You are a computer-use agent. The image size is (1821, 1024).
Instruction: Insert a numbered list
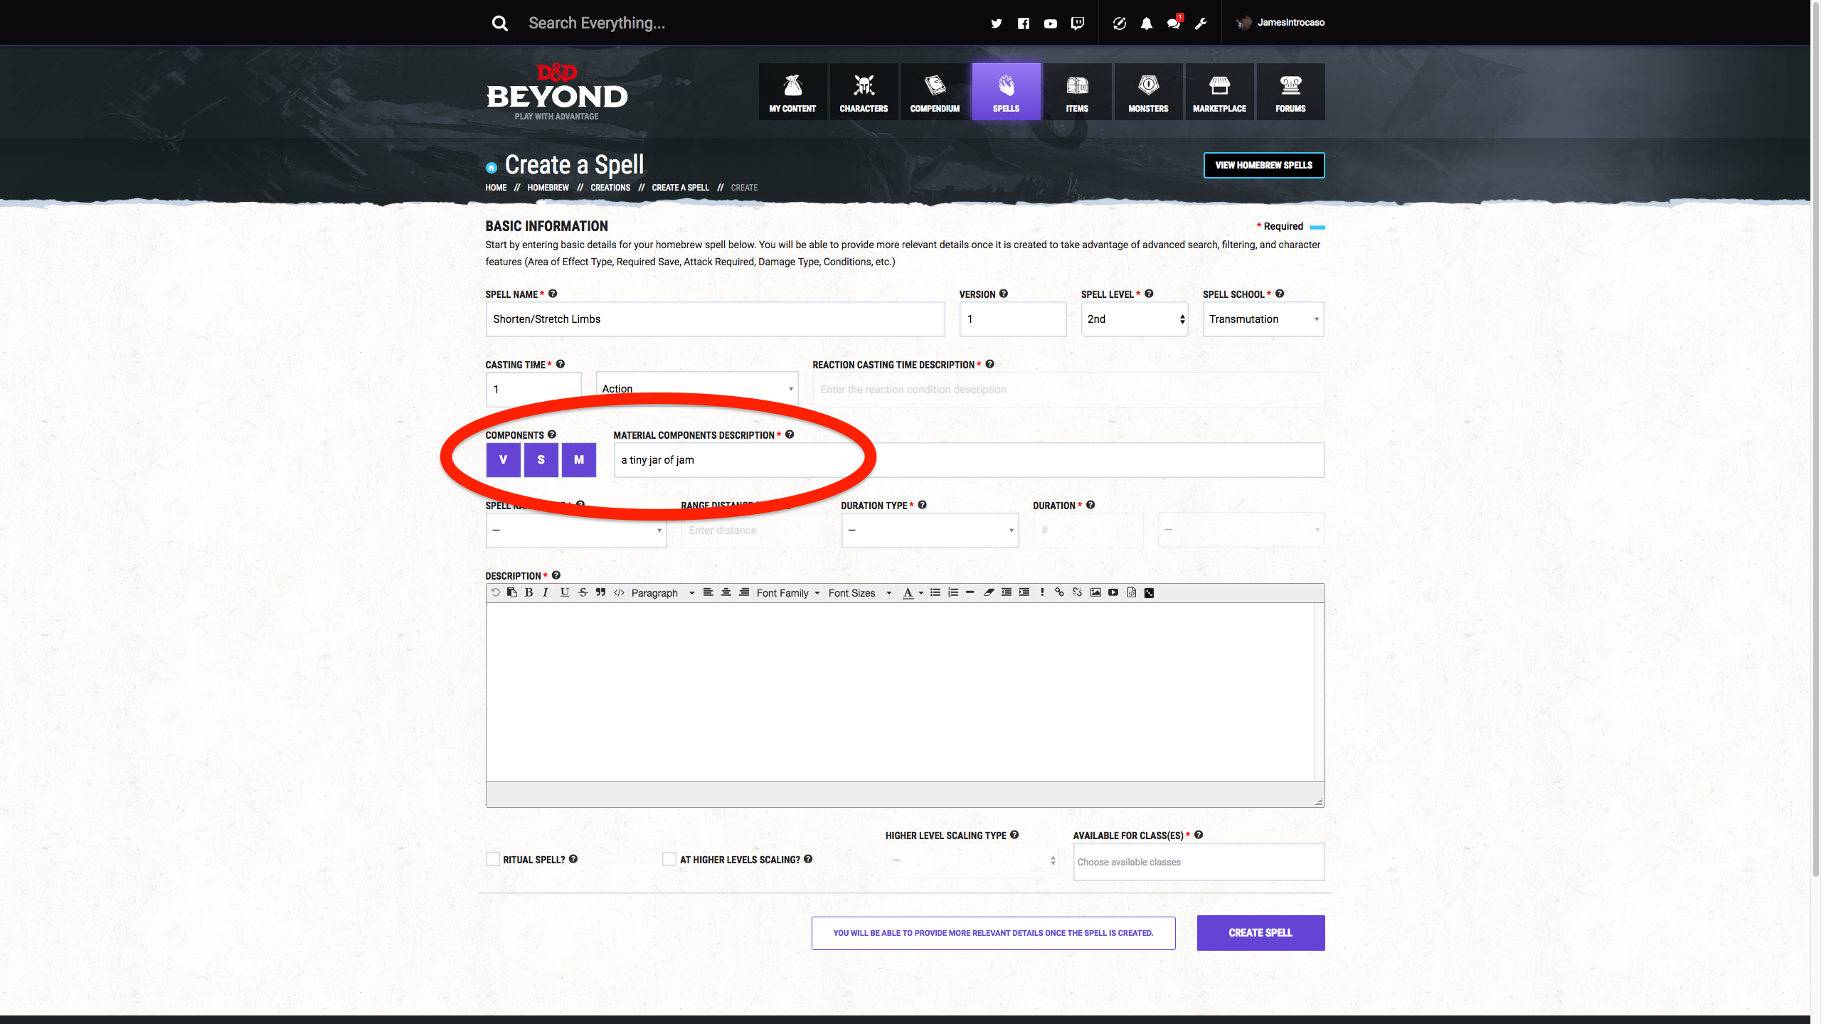(952, 592)
